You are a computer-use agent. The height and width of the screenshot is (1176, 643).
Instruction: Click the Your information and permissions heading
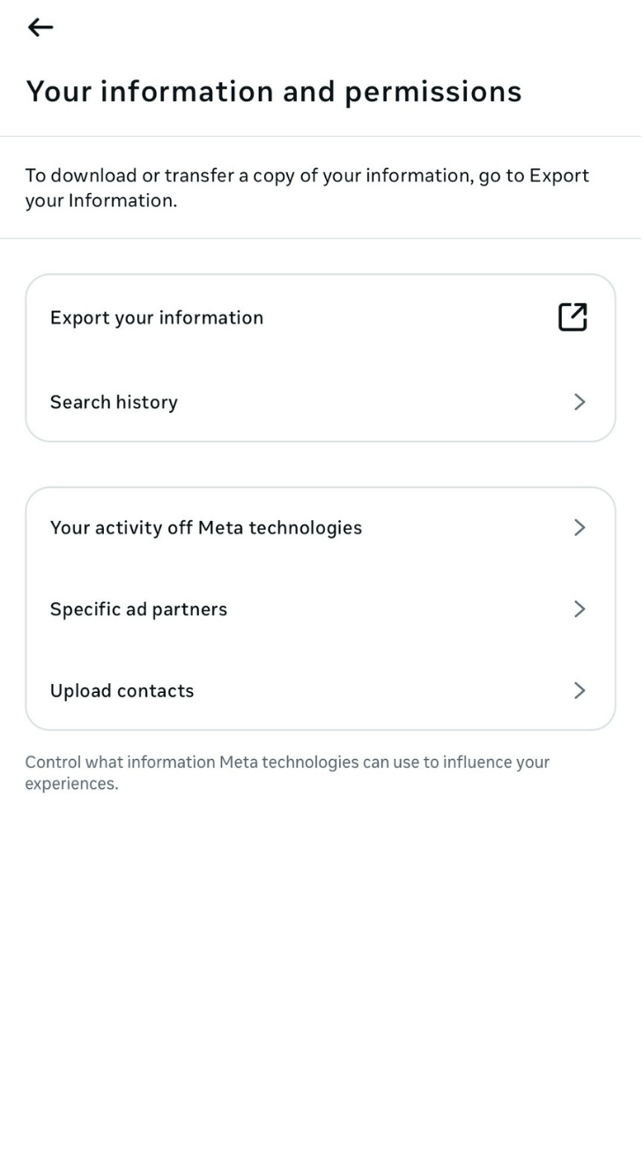pyautogui.click(x=273, y=92)
